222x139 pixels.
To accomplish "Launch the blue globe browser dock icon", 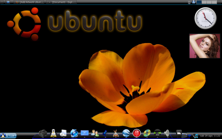I will pyautogui.click(x=74, y=133).
